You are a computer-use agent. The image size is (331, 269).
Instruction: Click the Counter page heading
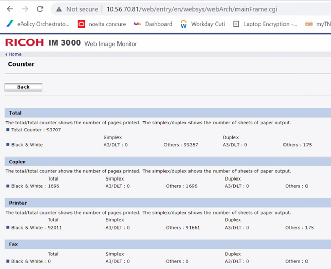(x=21, y=64)
